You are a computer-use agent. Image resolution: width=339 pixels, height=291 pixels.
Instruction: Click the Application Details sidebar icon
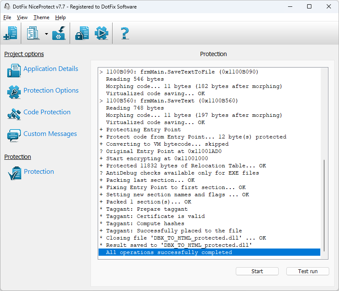point(14,70)
